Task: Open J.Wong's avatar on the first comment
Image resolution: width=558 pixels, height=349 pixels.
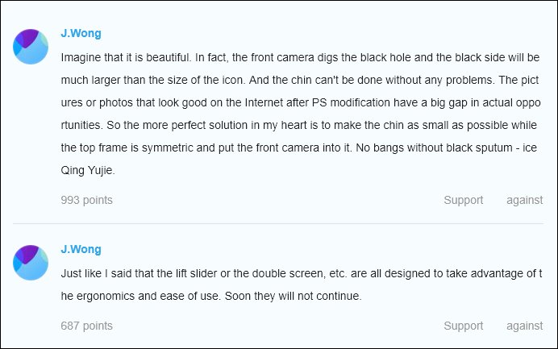Action: [31, 47]
